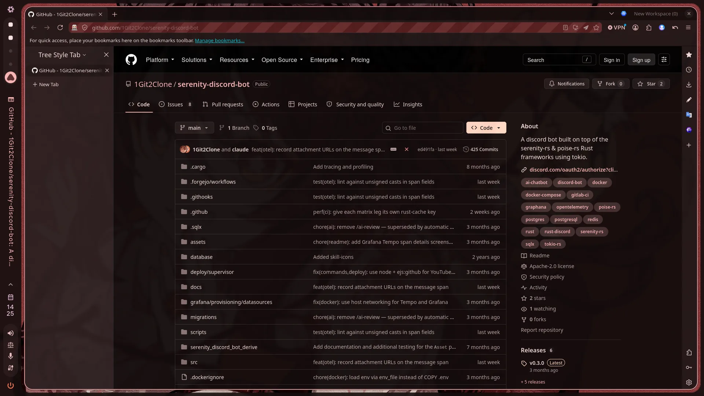Click the Star repository button
The width and height of the screenshot is (704, 396).
(x=651, y=84)
